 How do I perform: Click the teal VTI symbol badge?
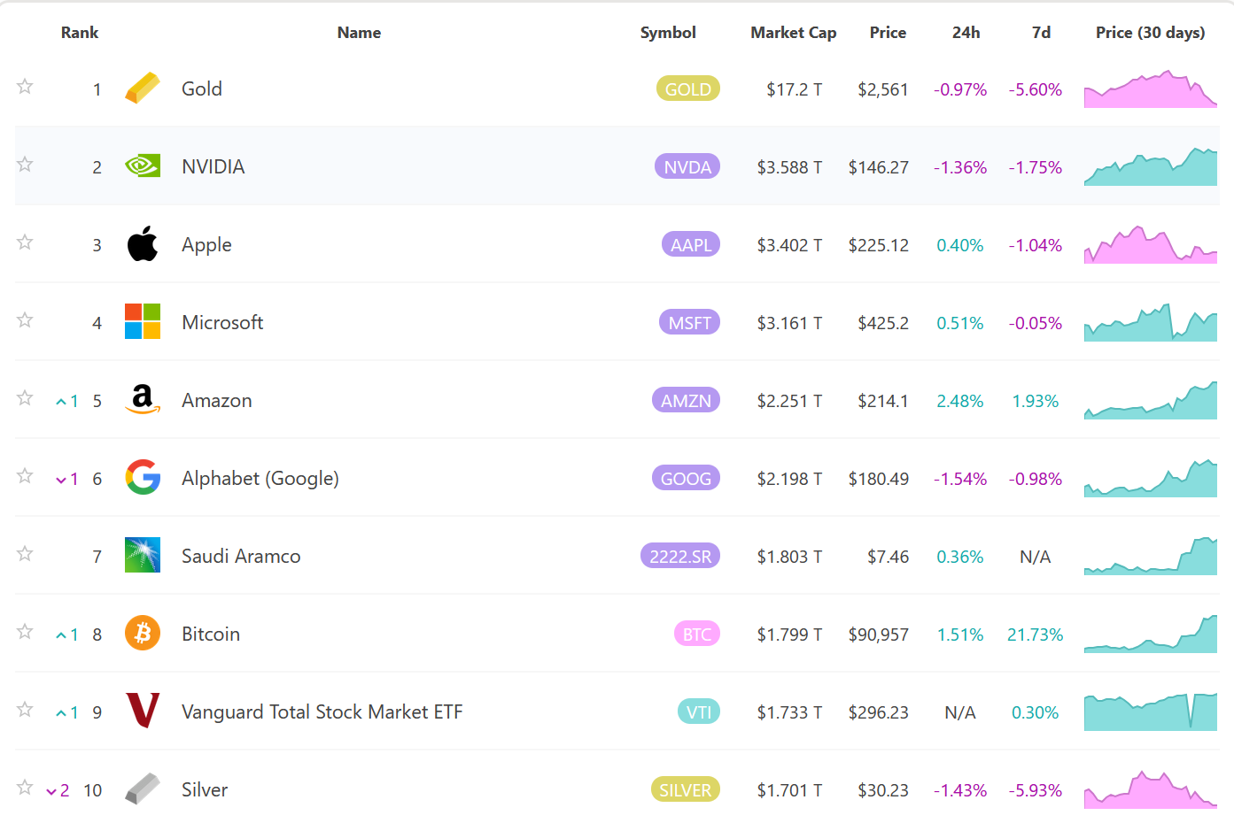[699, 711]
